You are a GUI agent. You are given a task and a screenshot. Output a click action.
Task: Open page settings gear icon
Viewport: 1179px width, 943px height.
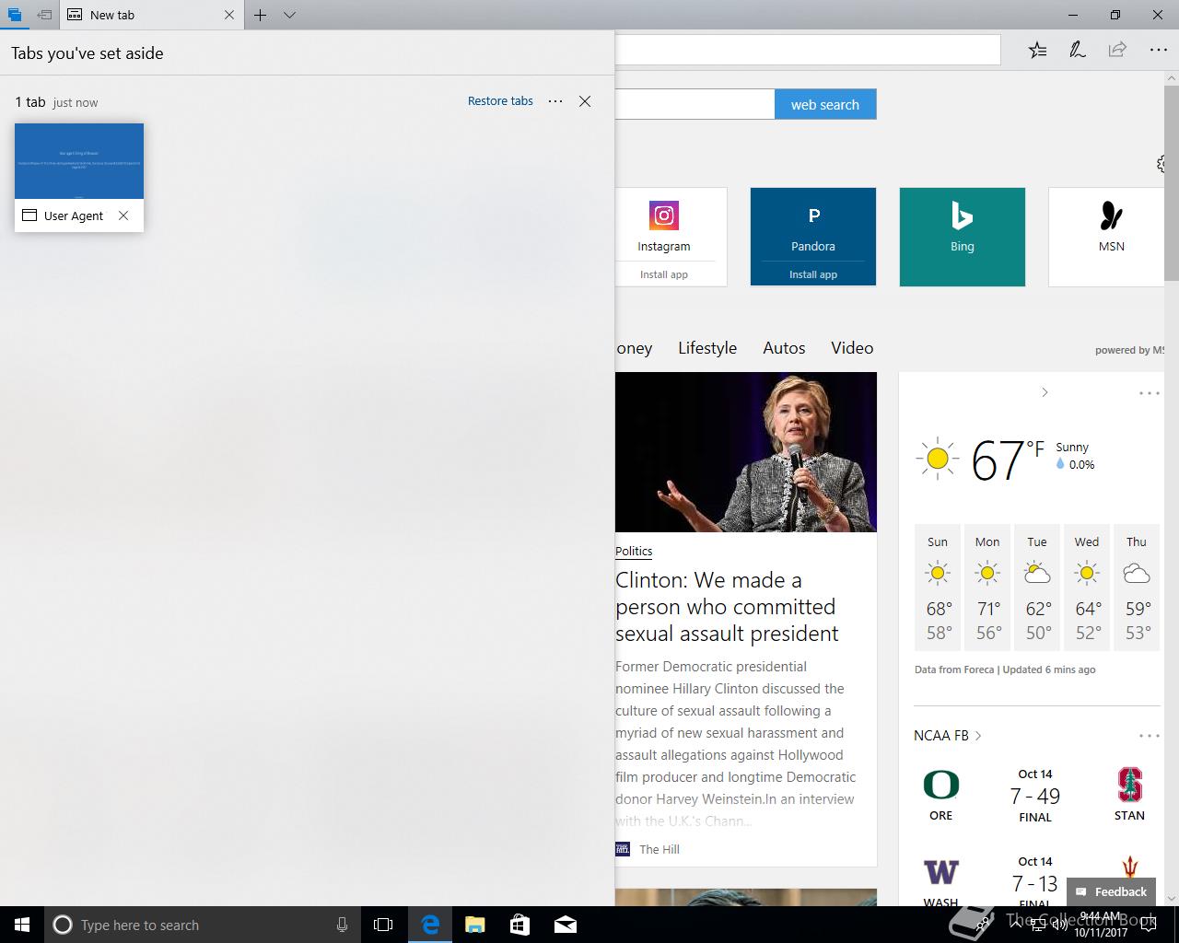click(x=1161, y=164)
